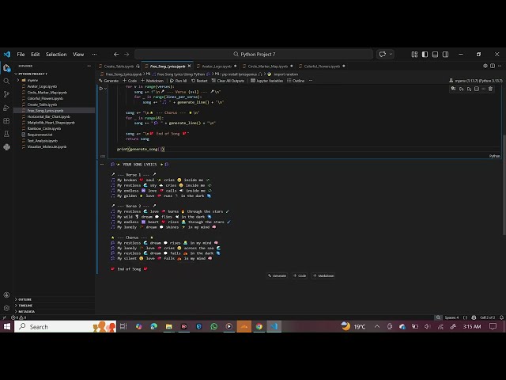Open the Copilot chat icon
Screen dimensions: 506x380
coord(383,55)
